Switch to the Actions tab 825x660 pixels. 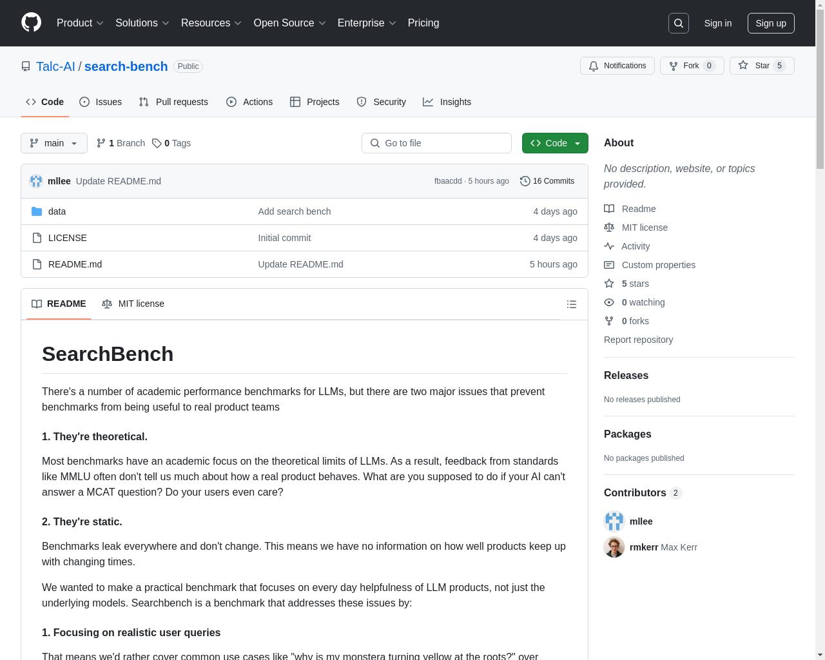[249, 102]
